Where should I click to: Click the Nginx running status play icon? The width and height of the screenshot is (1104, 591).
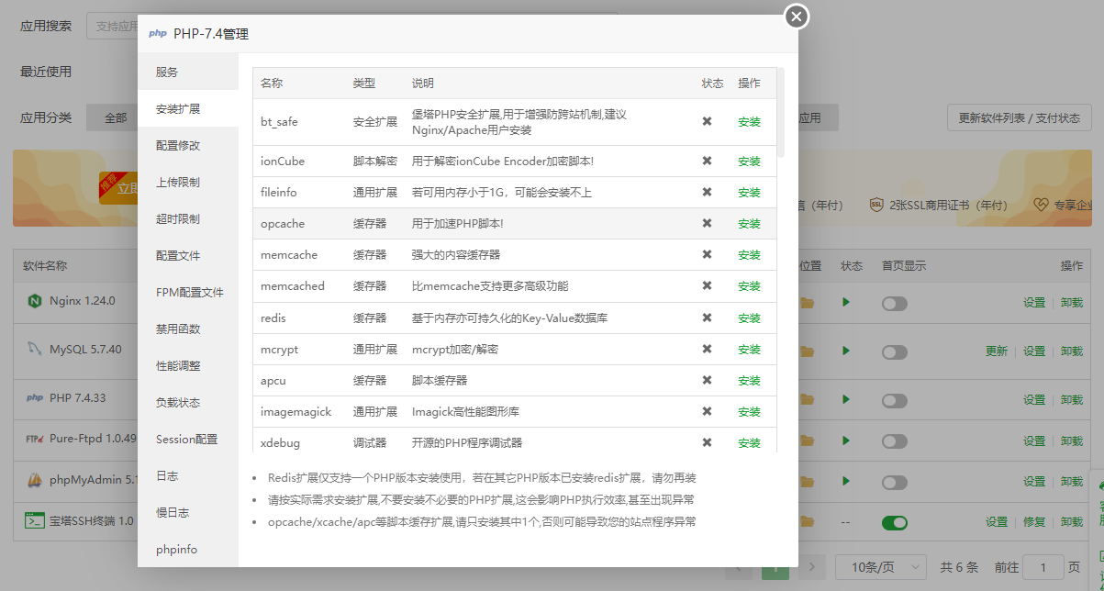845,302
